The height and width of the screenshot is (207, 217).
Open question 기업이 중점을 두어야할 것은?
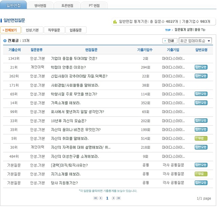(x=74, y=58)
